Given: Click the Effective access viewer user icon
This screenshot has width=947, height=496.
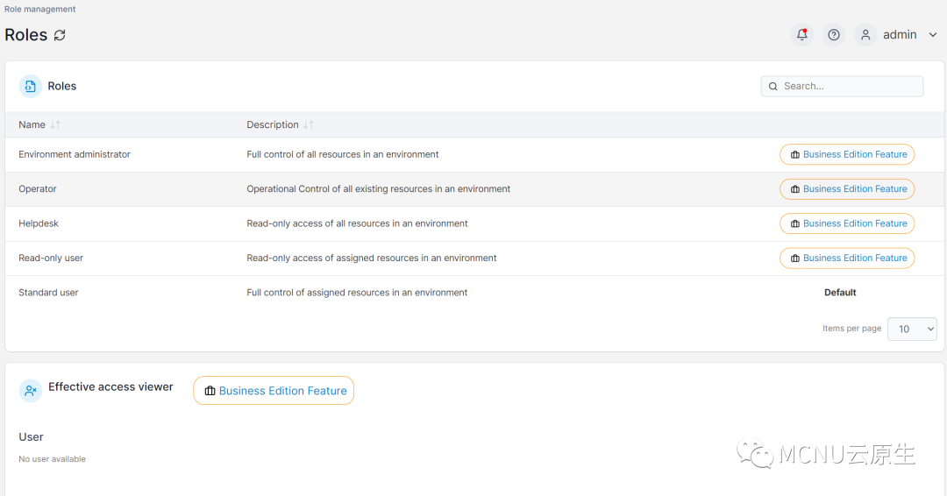Looking at the screenshot, I should (31, 391).
